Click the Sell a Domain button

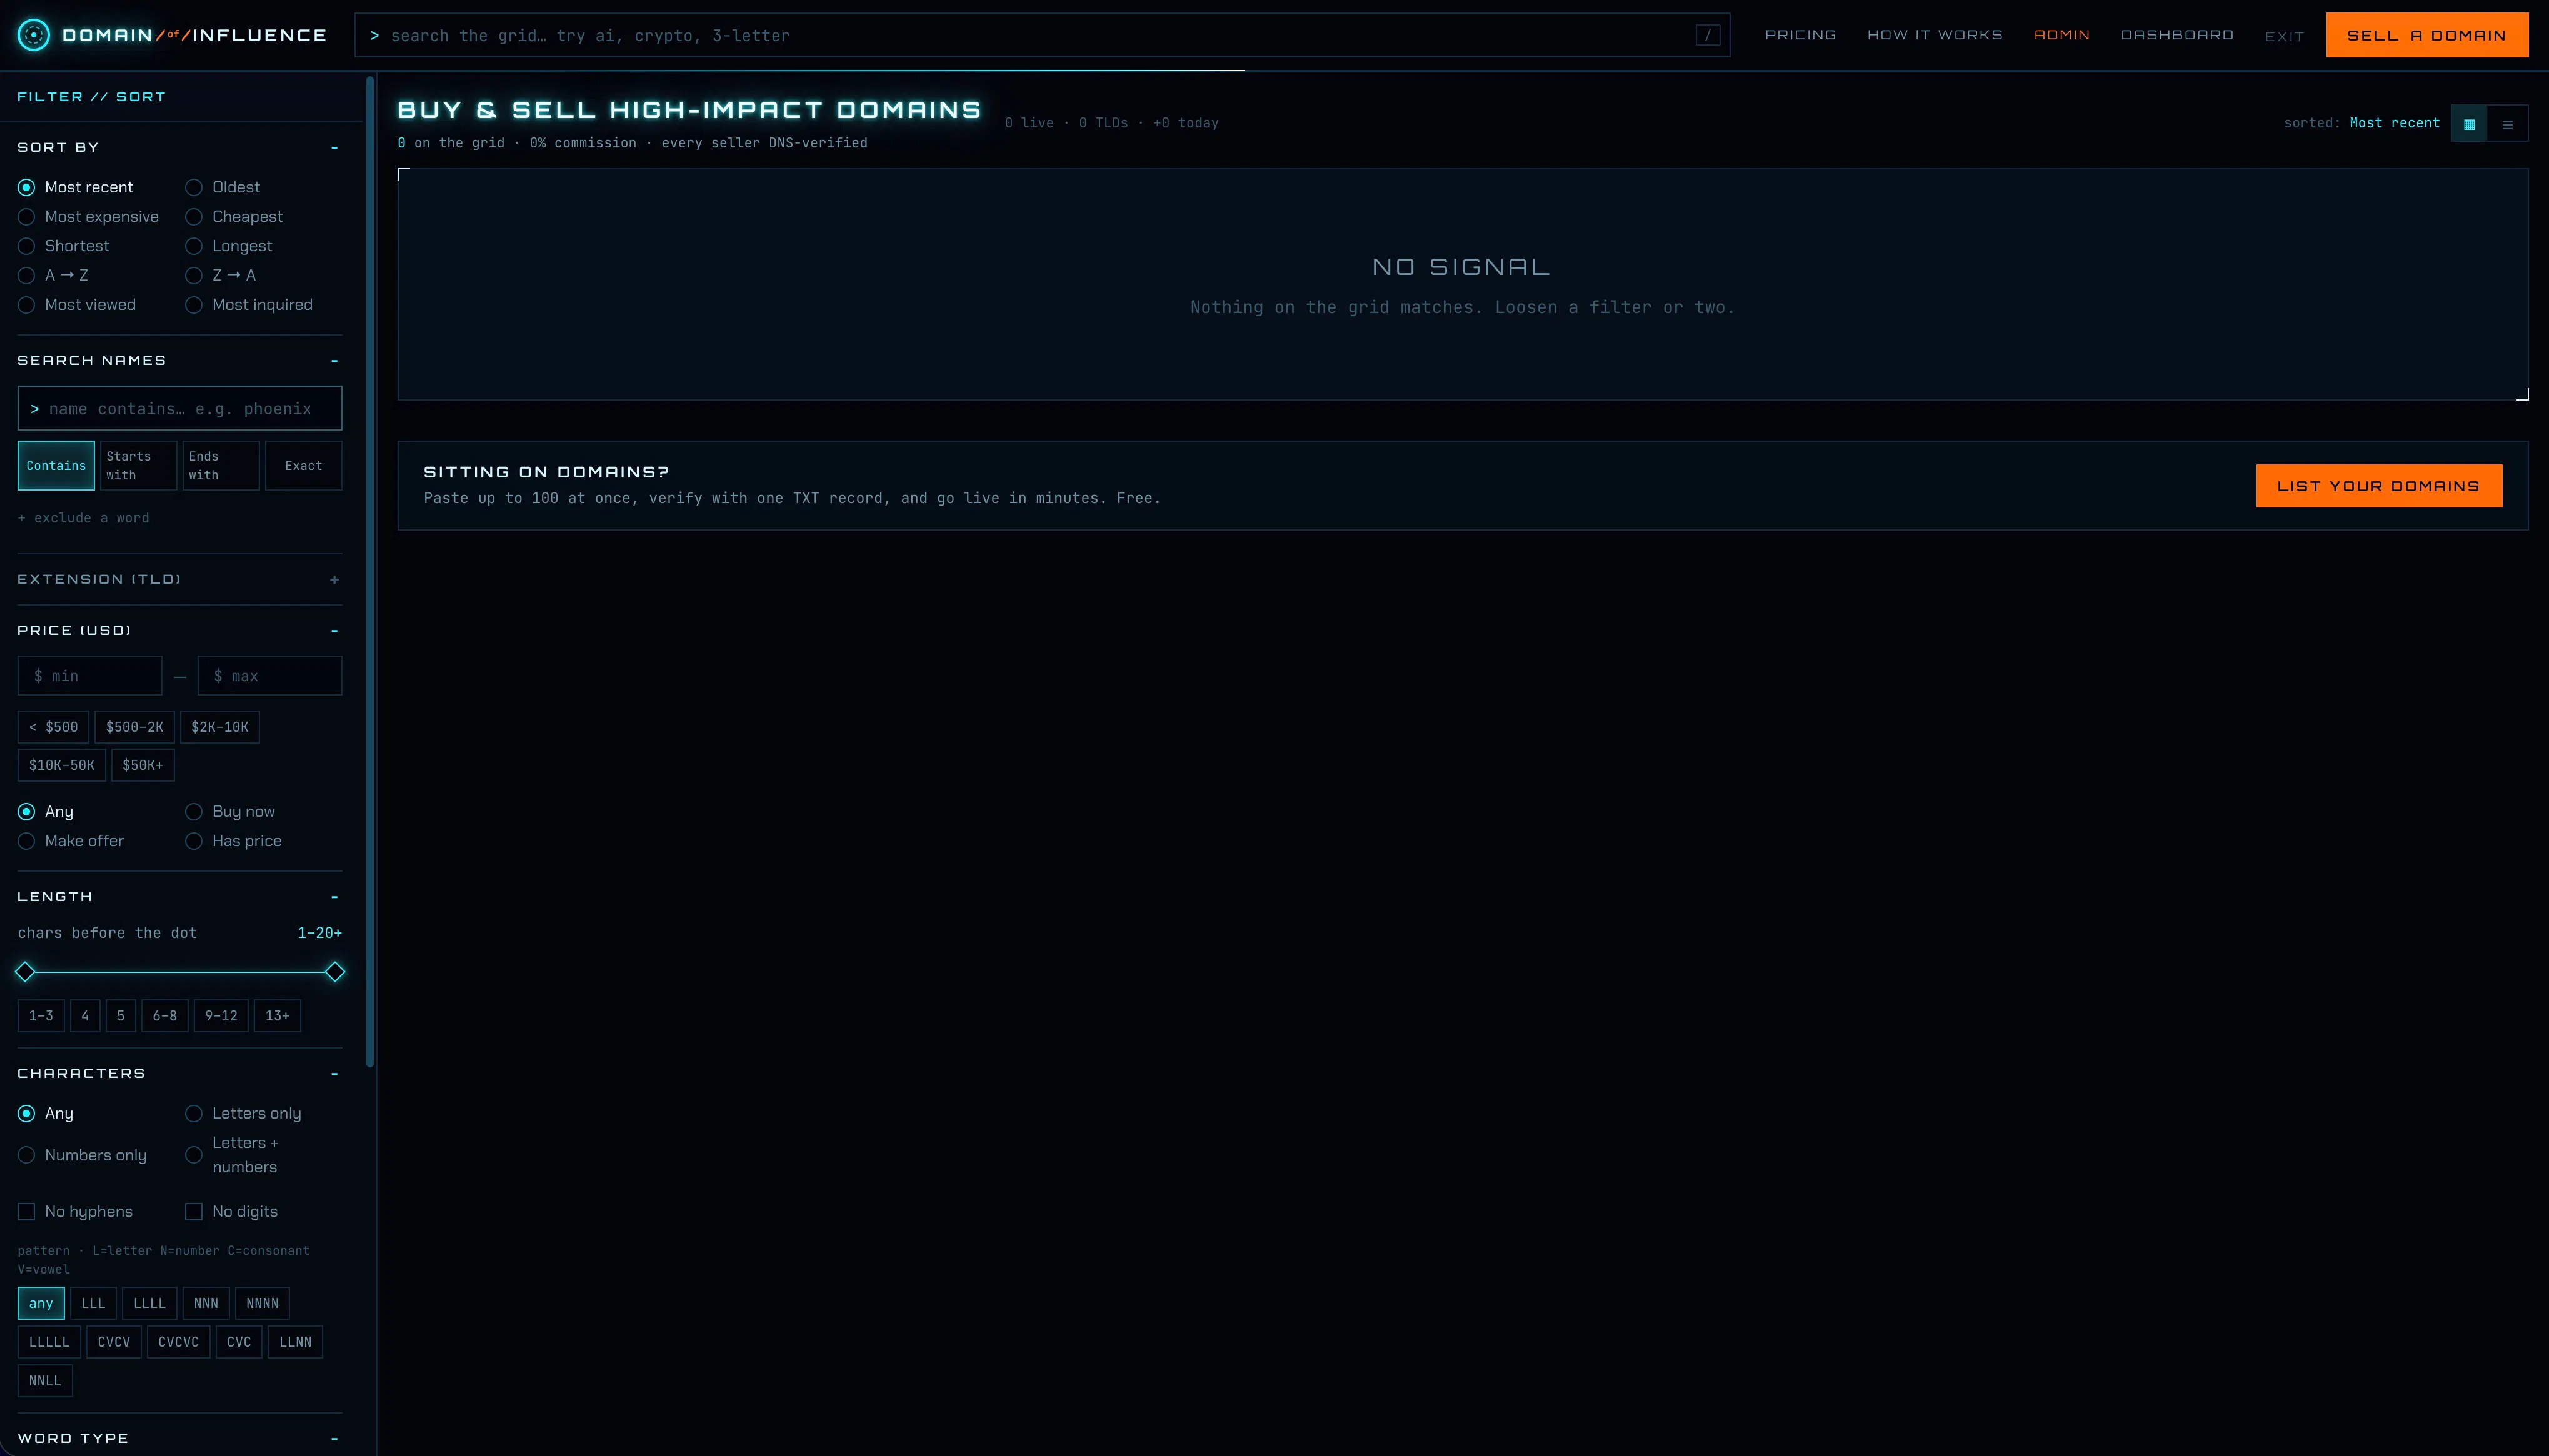(2427, 35)
